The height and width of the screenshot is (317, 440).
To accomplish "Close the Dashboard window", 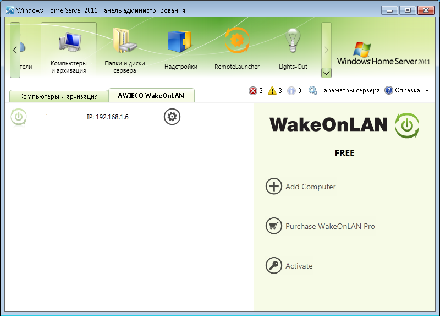I will point(426,10).
